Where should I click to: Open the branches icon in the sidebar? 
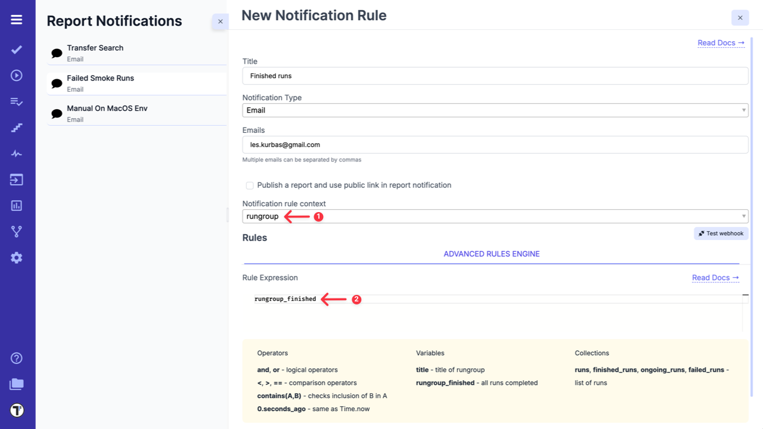pos(17,232)
